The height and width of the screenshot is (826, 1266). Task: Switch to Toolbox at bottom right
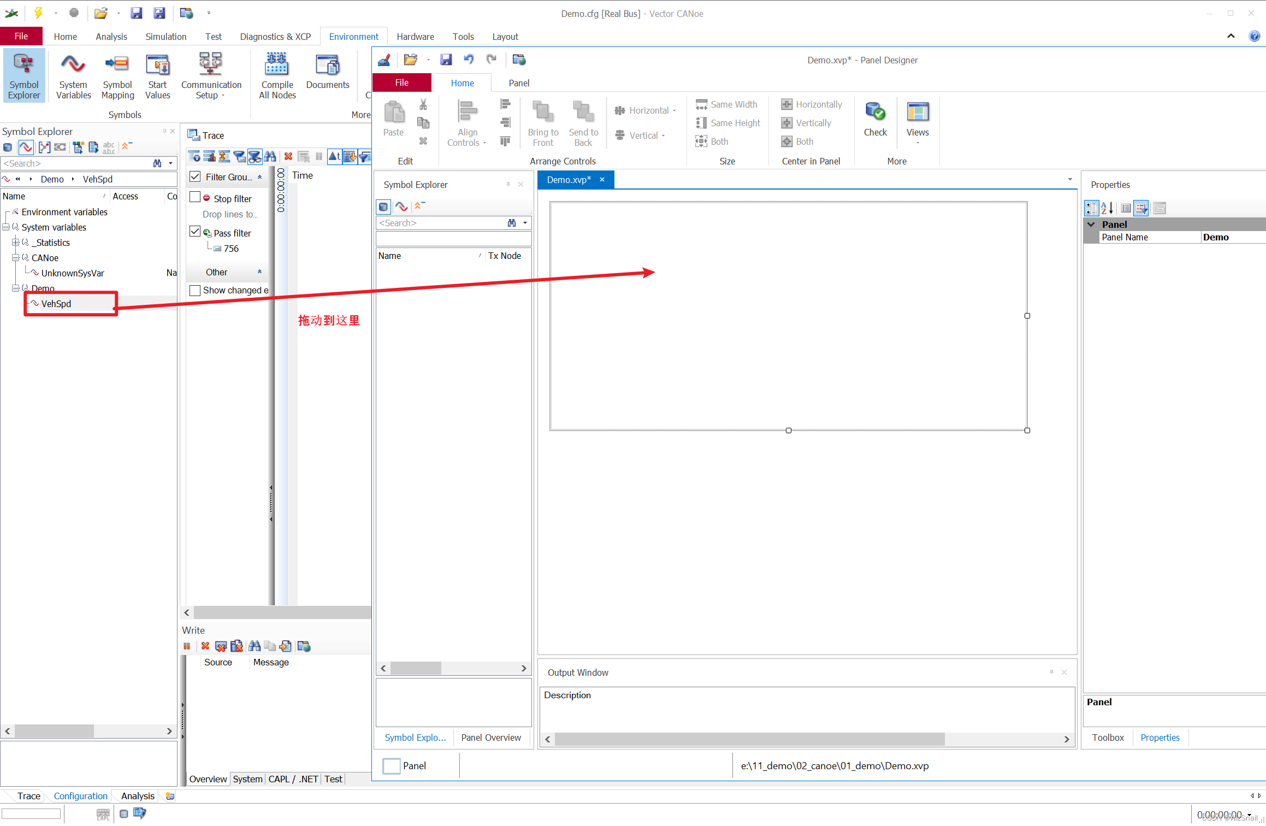[1108, 738]
